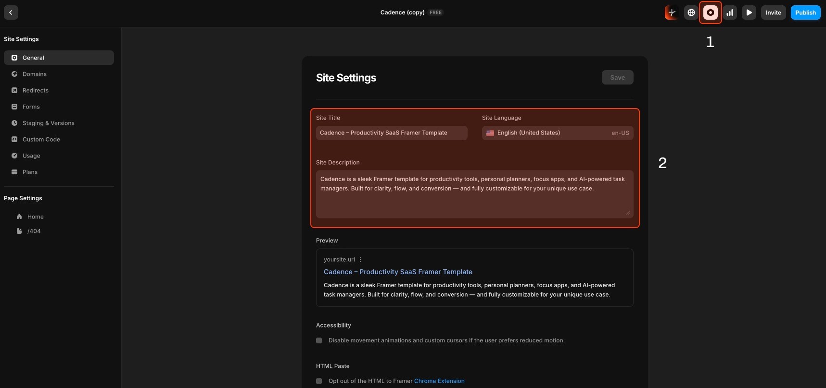
Task: Open the preview three-dot options menu
Action: [360, 259]
